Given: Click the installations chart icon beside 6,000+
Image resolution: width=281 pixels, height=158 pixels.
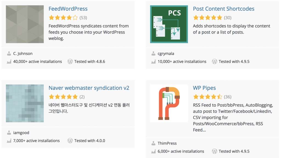Looking at the screenshot, I should [153, 151].
